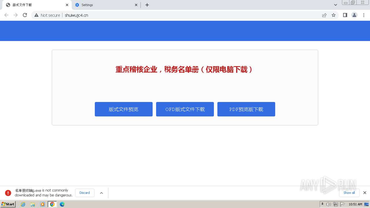Launch Internet Explorer from taskbar
This screenshot has width=370, height=208.
tap(23, 204)
